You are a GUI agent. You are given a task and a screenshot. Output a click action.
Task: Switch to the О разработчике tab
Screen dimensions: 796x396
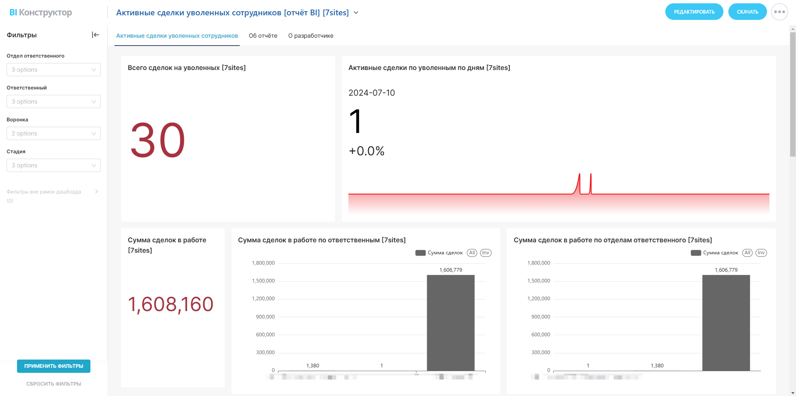(311, 36)
